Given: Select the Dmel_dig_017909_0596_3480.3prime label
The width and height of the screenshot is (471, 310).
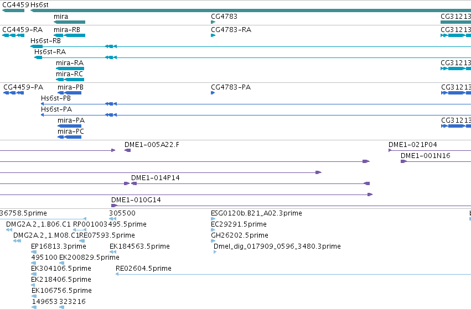Looking at the screenshot, I should (277, 247).
